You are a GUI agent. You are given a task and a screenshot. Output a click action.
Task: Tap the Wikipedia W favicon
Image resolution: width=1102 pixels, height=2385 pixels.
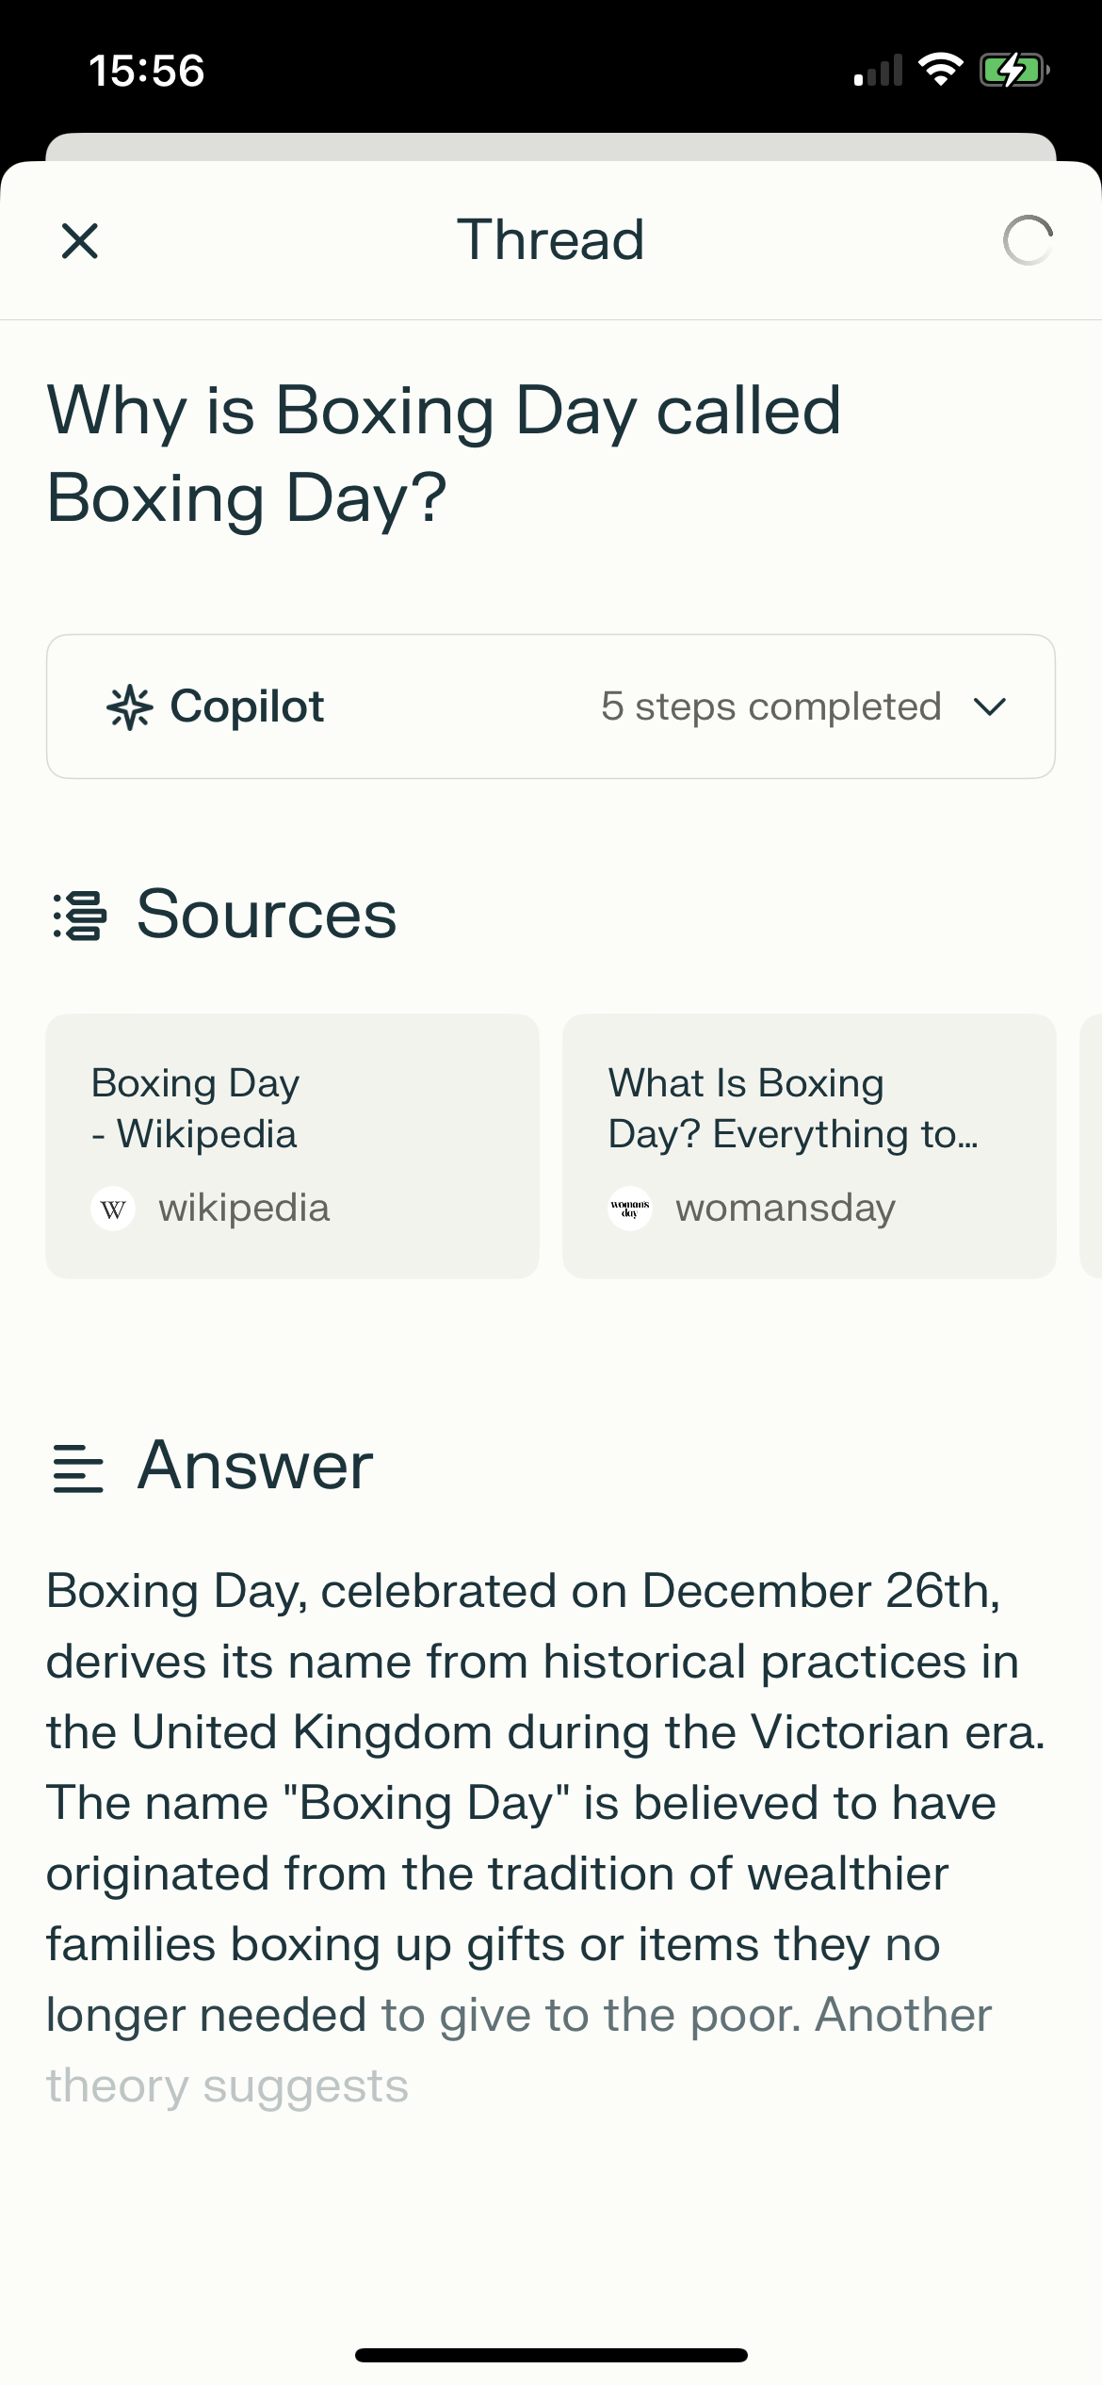(x=113, y=1209)
